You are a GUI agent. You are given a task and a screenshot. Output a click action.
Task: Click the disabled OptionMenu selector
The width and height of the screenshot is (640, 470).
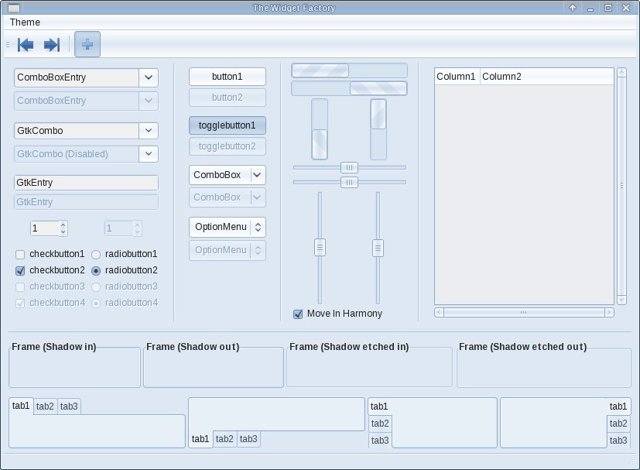pyautogui.click(x=228, y=250)
